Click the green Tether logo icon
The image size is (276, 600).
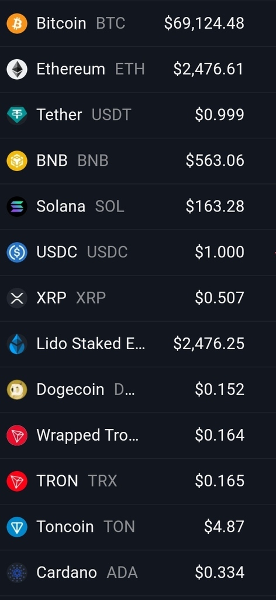tap(17, 115)
